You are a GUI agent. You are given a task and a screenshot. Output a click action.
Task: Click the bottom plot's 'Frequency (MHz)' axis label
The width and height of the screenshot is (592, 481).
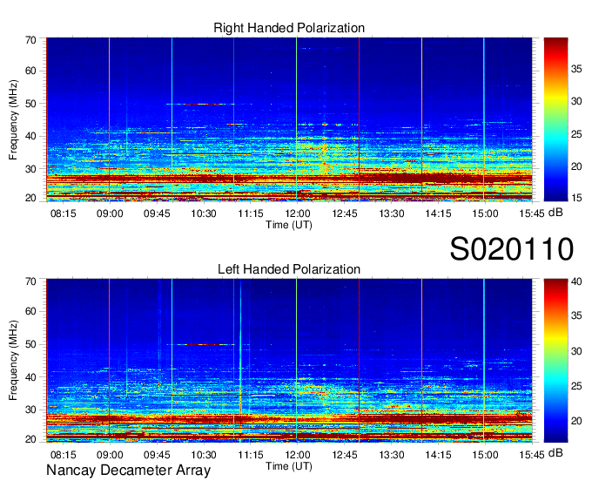[13, 361]
